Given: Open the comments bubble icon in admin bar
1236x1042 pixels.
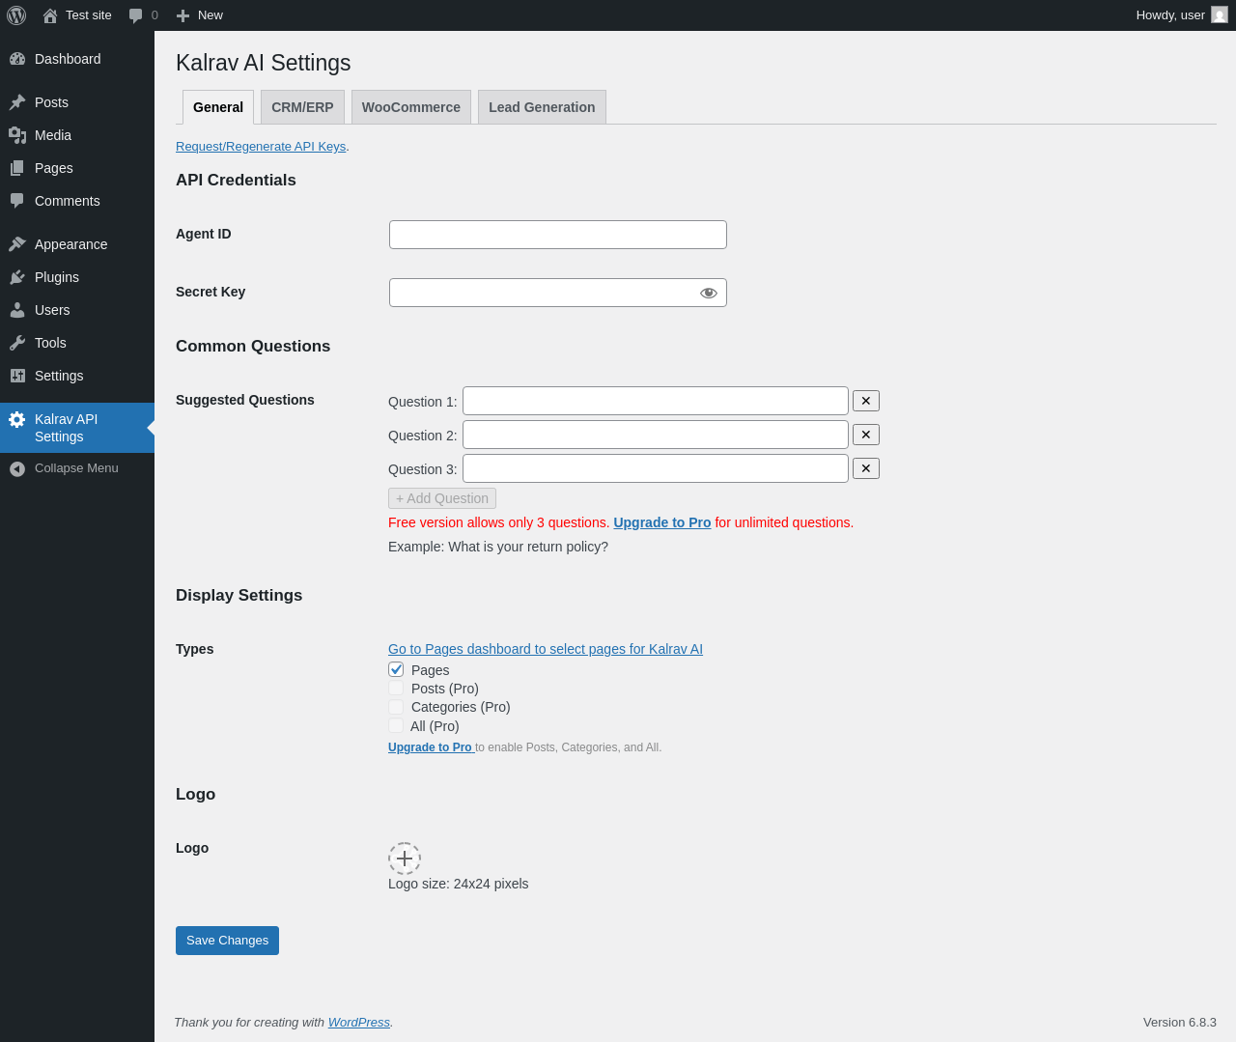Looking at the screenshot, I should click(136, 15).
